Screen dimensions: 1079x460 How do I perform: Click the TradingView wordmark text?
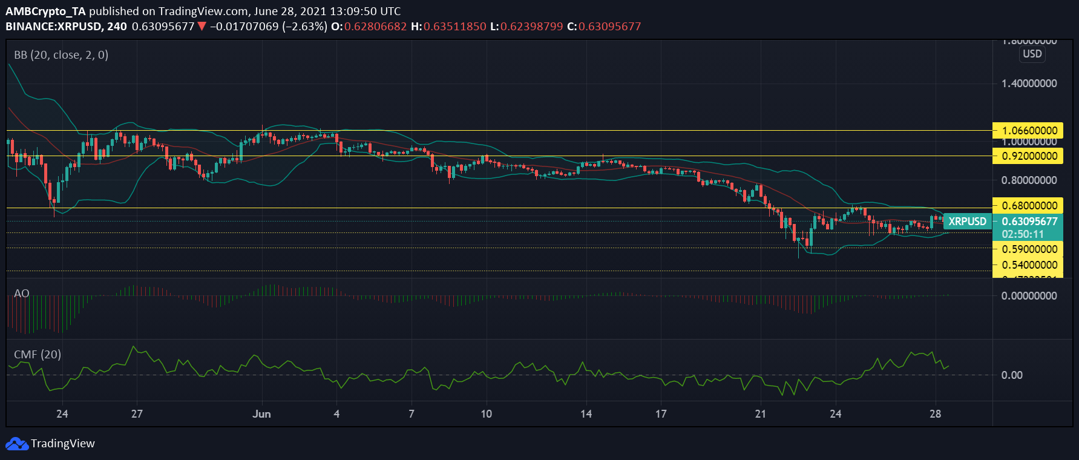[63, 444]
